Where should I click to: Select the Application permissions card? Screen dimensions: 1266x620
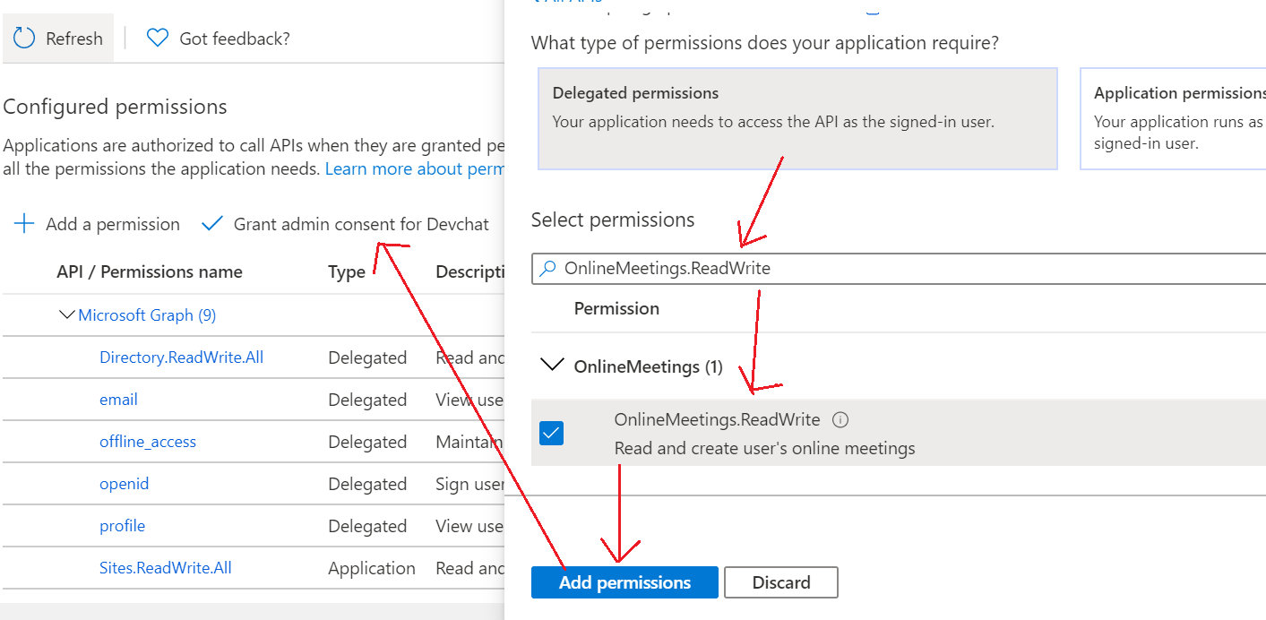pos(1174,118)
